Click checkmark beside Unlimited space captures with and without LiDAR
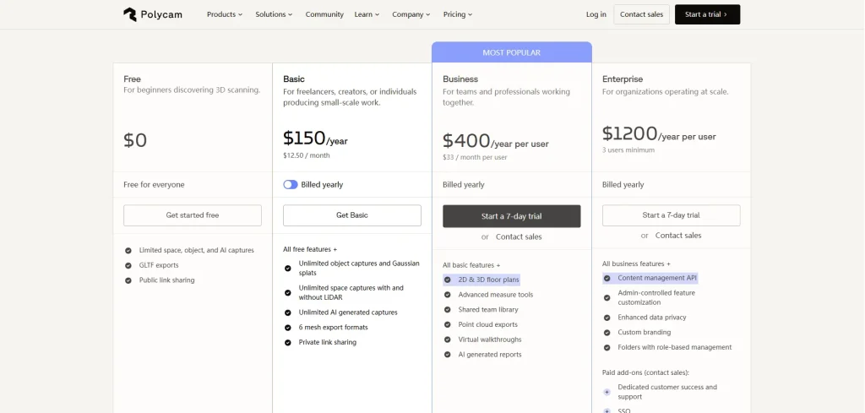Screen dimensions: 865x413 287,293
